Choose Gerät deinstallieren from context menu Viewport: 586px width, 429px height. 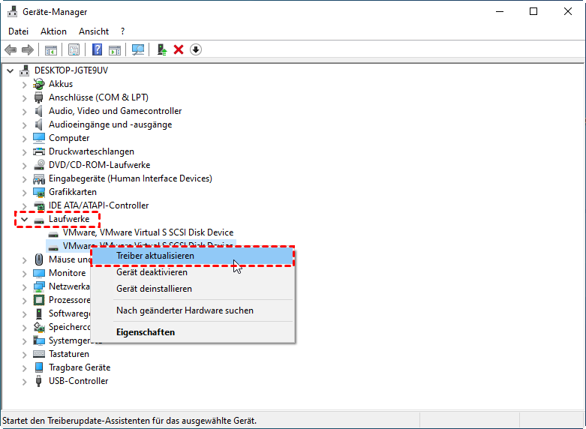click(193, 289)
